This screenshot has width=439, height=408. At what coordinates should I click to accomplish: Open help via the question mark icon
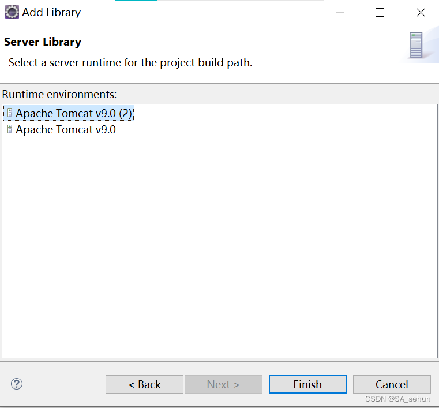[17, 384]
